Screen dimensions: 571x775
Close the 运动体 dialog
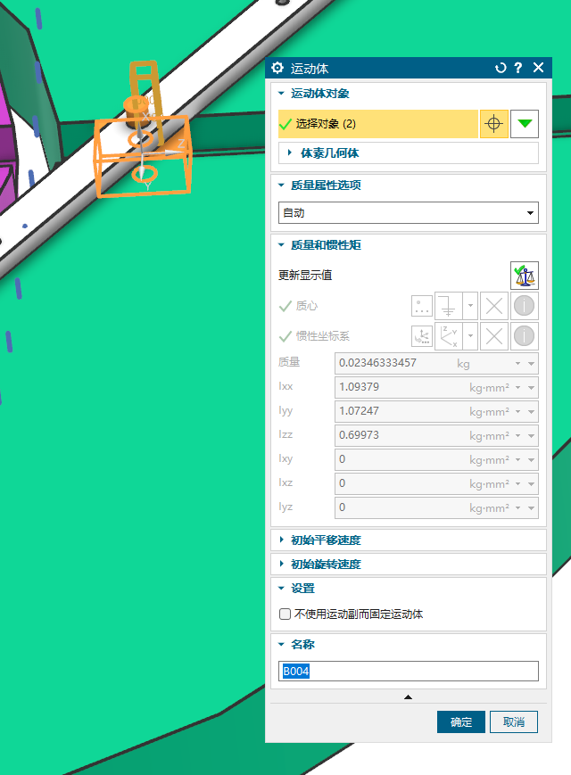pos(538,68)
